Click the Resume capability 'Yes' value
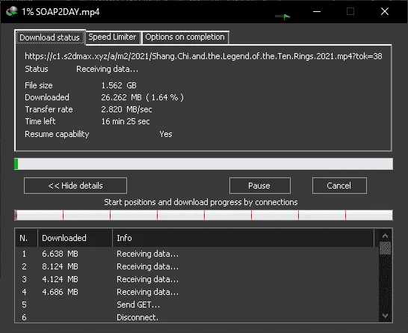Viewport: 408px width, 333px height. (166, 134)
